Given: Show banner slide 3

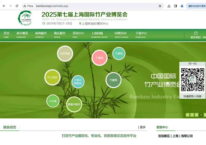Looking at the screenshot, I should tap(196, 115).
